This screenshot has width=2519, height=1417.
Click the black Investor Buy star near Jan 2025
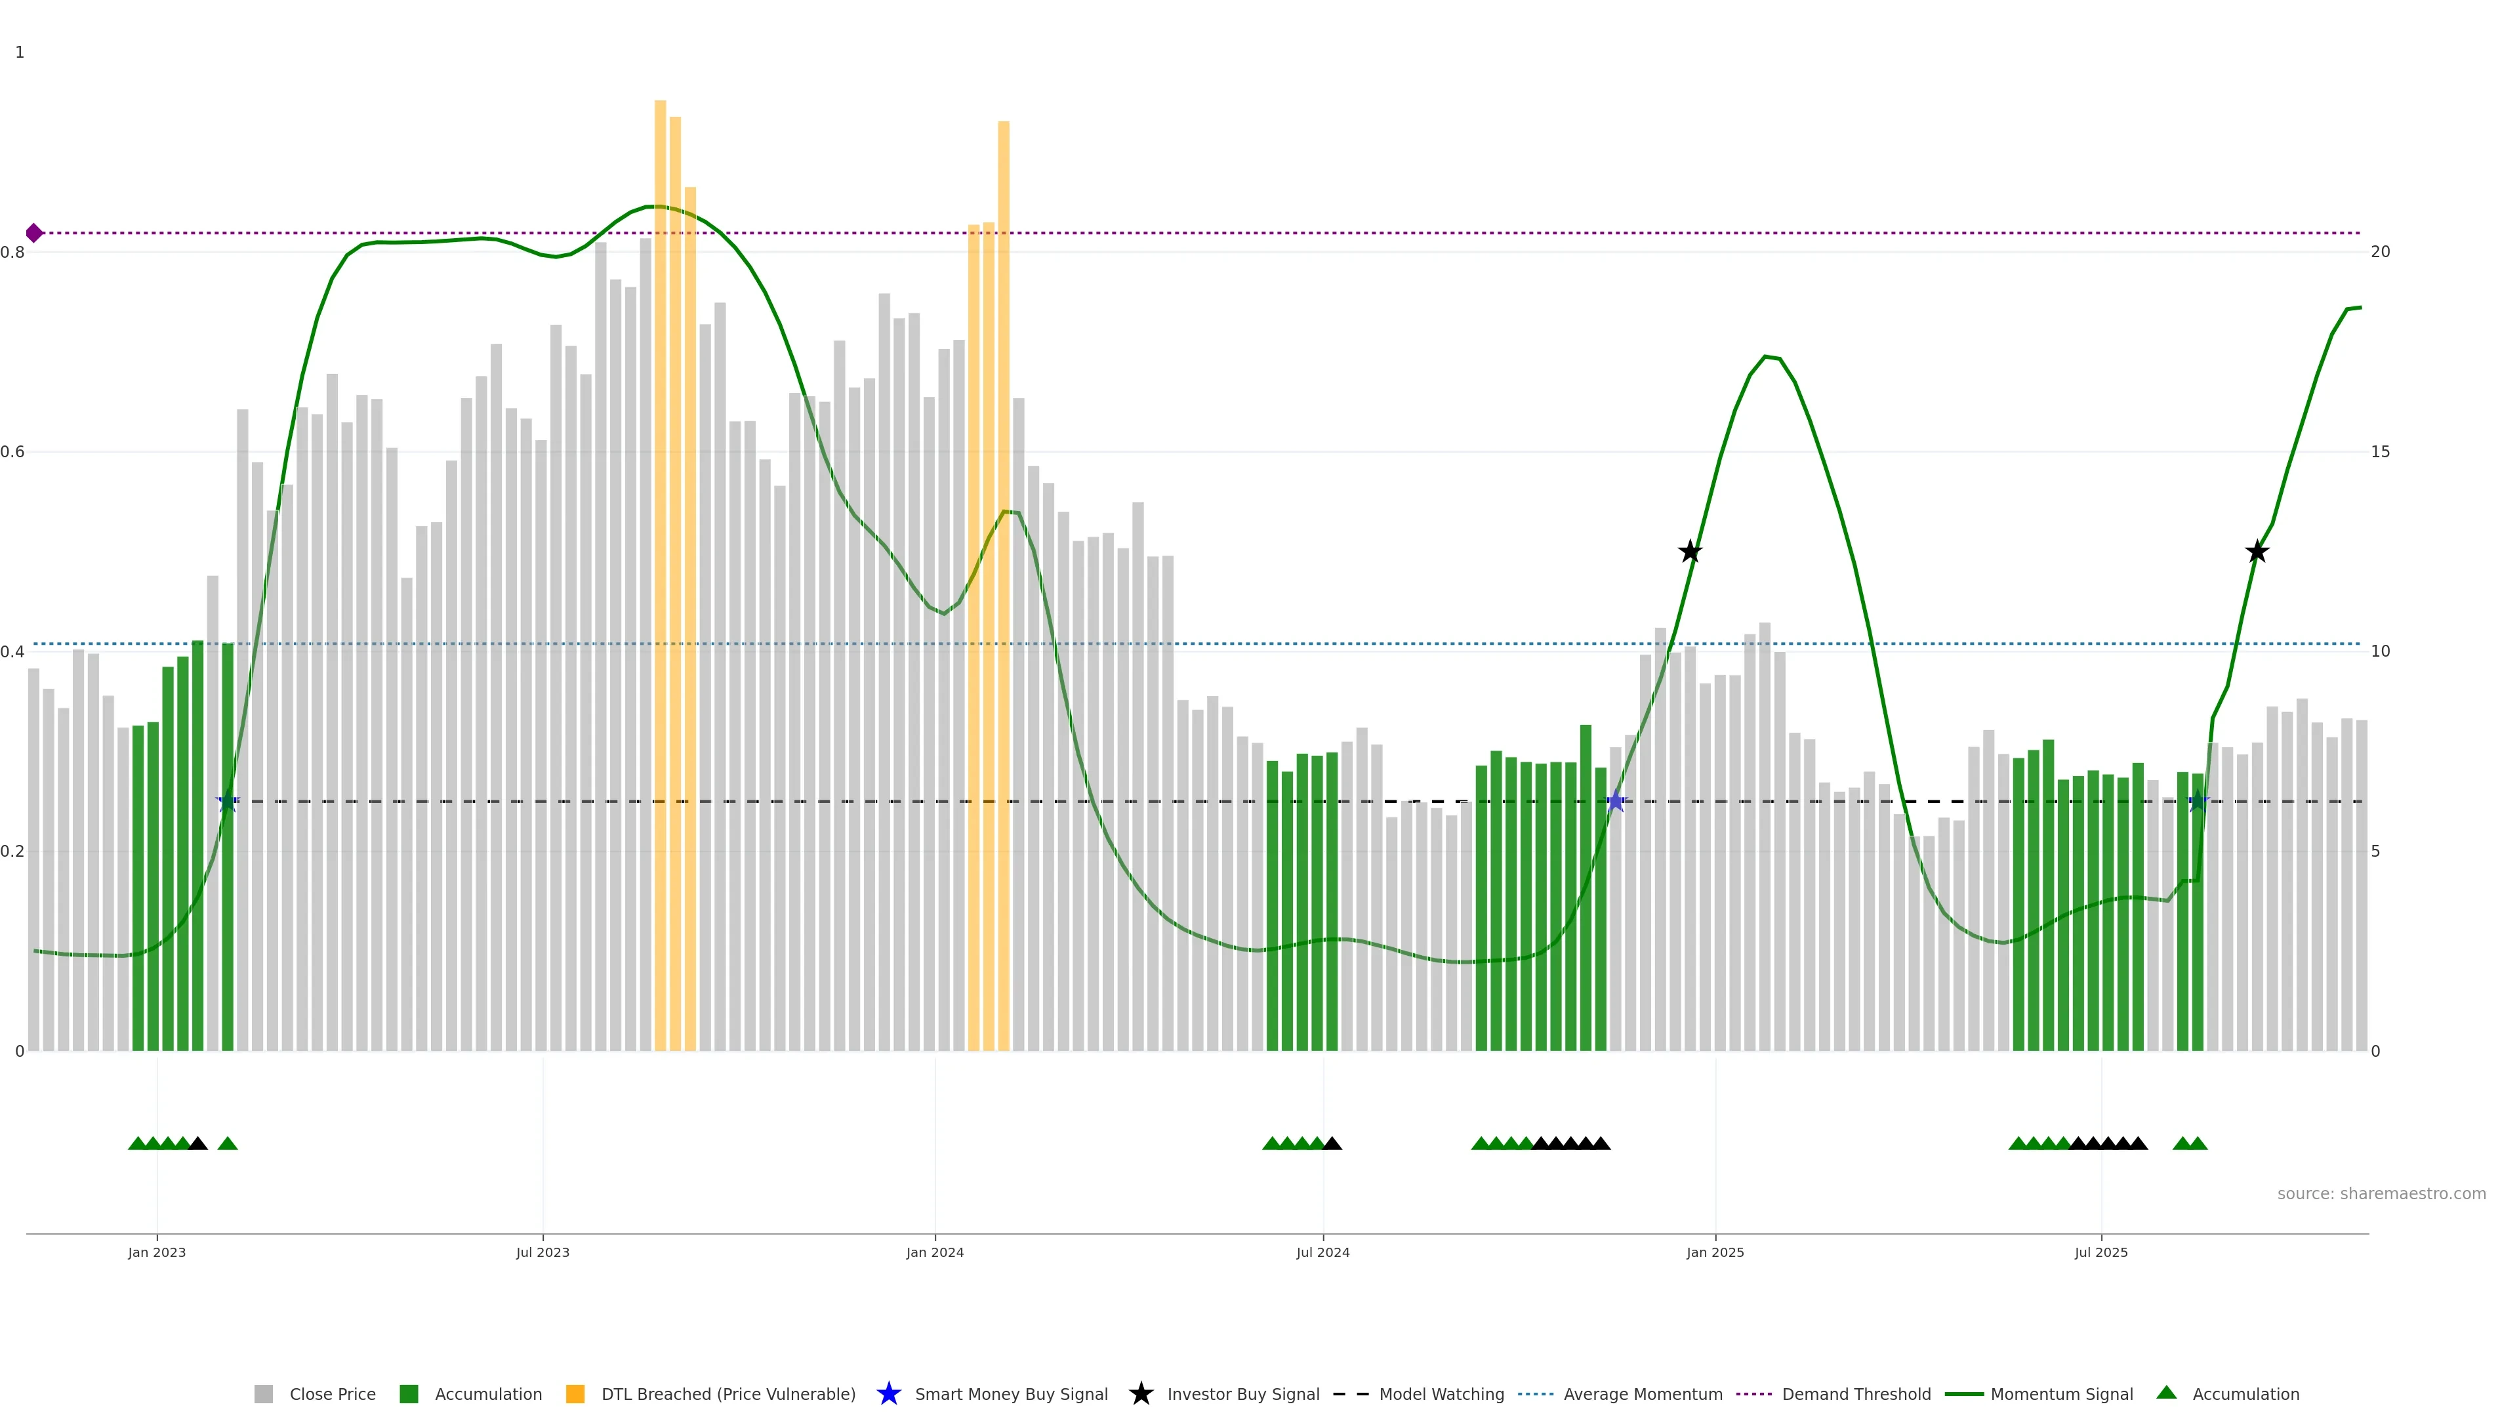(1690, 552)
